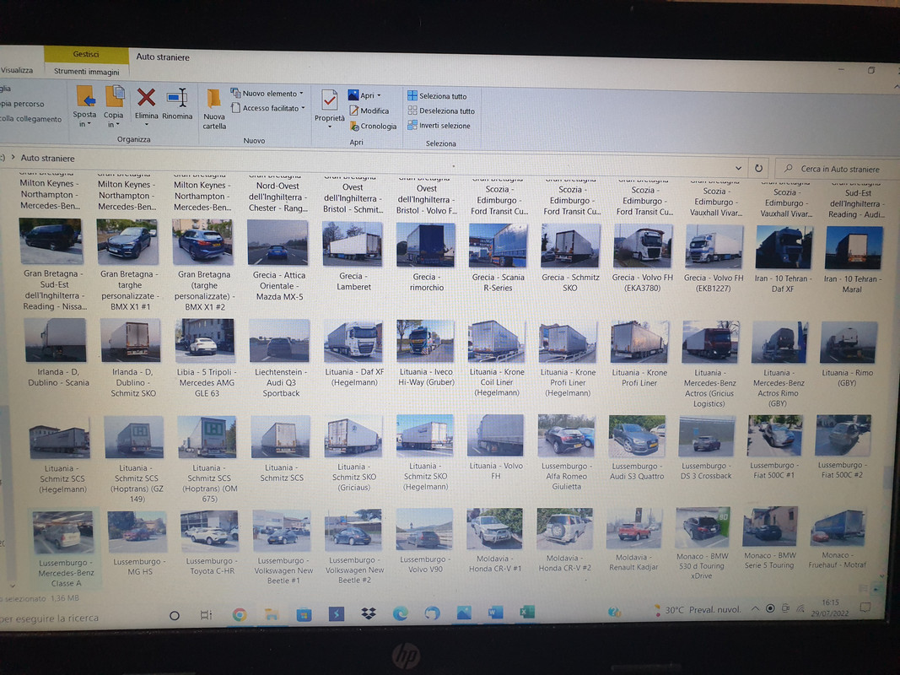The image size is (900, 675).
Task: Select Lussemburgo - Audi S3 Quattro thumbnail
Action: point(637,435)
